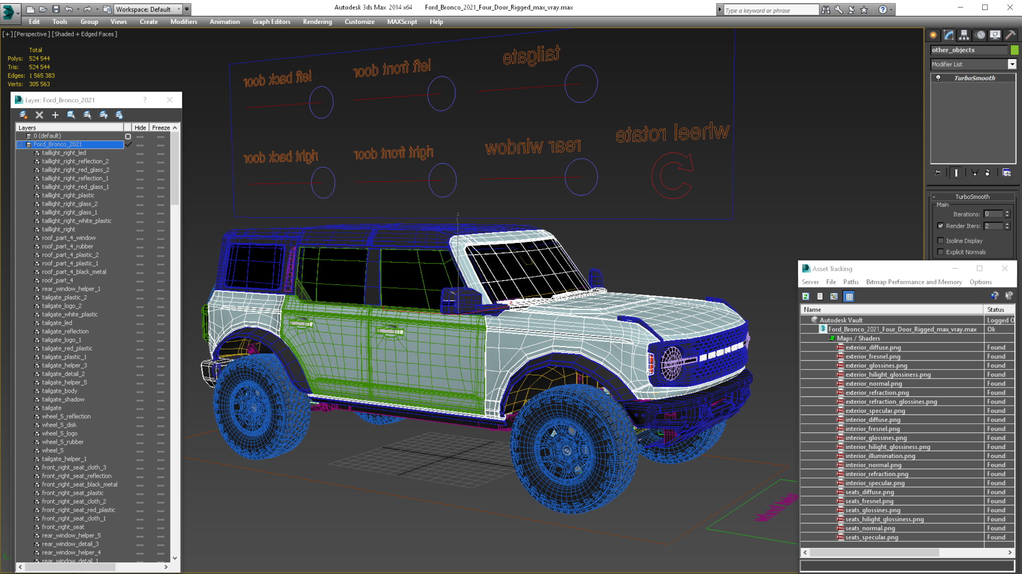The image size is (1022, 574).
Task: Click favorites star icon in title bar
Action: click(x=864, y=10)
